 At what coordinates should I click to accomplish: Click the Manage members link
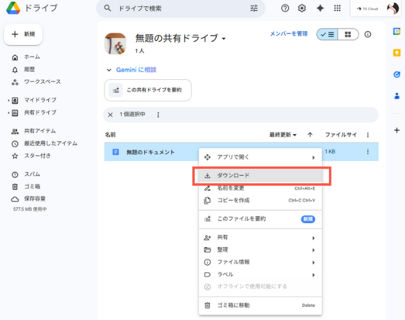click(289, 34)
